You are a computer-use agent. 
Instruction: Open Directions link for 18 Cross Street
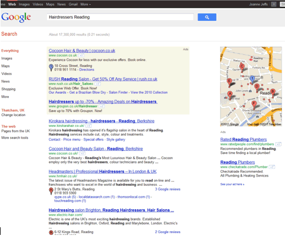point(87,70)
